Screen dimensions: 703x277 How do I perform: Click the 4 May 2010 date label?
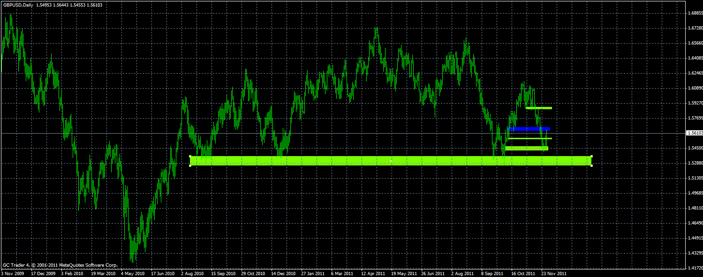132,273
